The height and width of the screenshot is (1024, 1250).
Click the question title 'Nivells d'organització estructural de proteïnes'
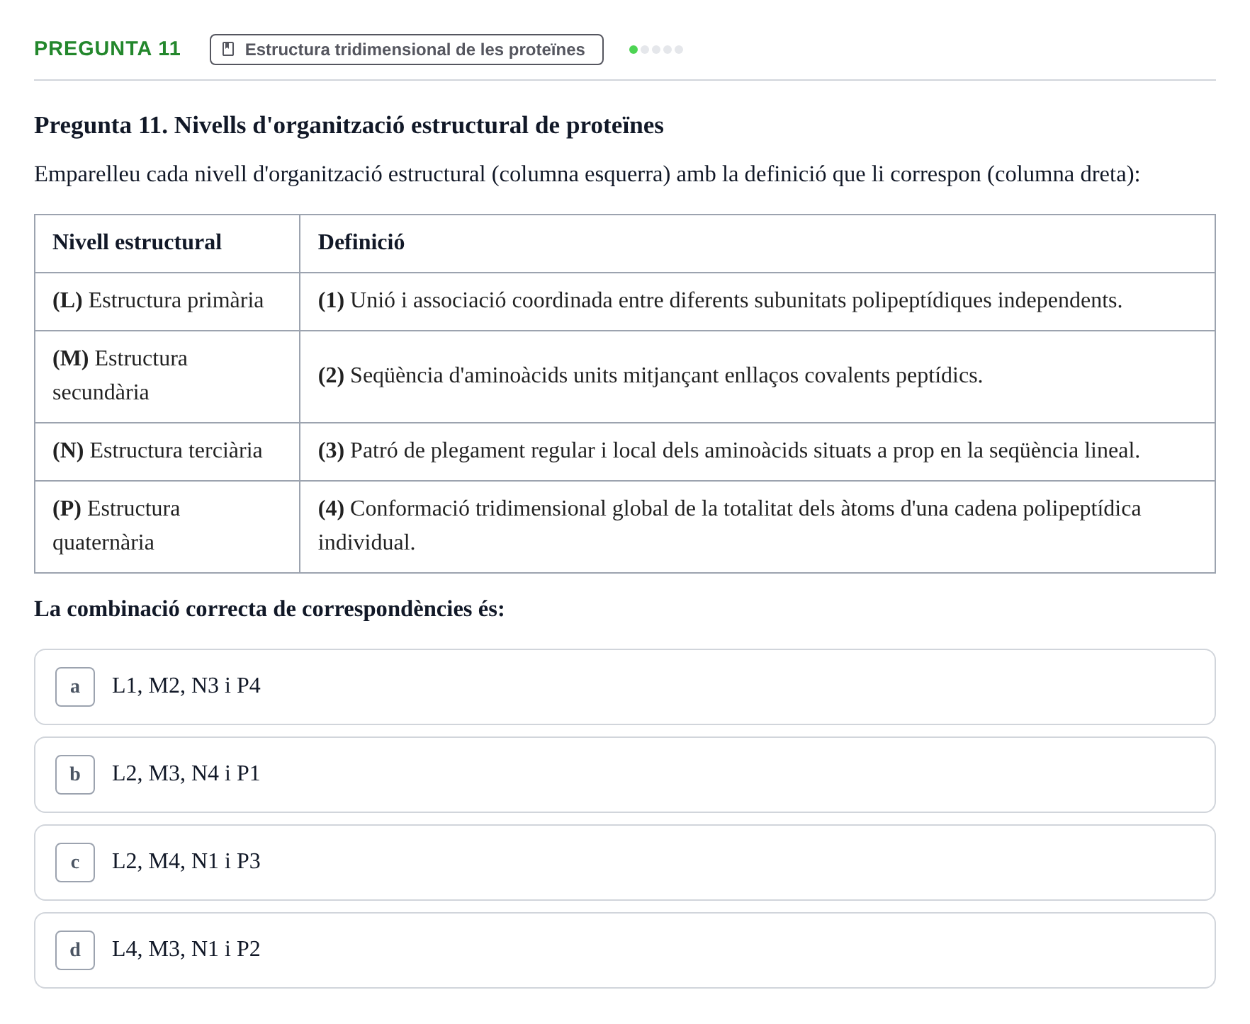[420, 125]
